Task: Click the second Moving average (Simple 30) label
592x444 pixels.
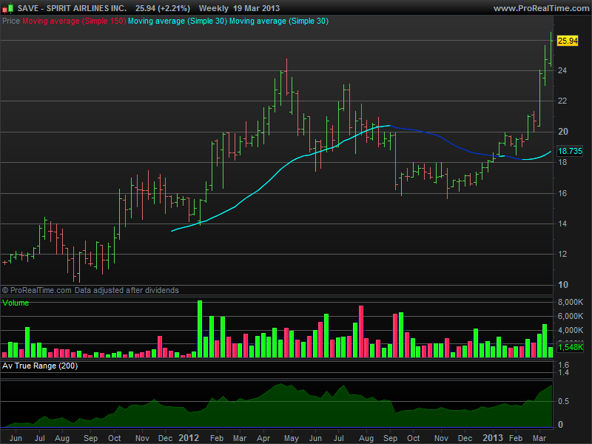Action: pyautogui.click(x=279, y=21)
